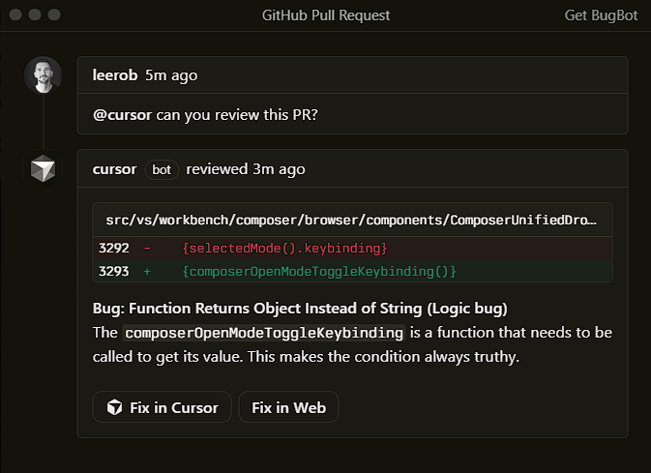Click the middle minimize window dot
The width and height of the screenshot is (651, 473).
tap(36, 15)
